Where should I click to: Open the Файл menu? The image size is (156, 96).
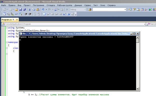[x=4, y=5]
